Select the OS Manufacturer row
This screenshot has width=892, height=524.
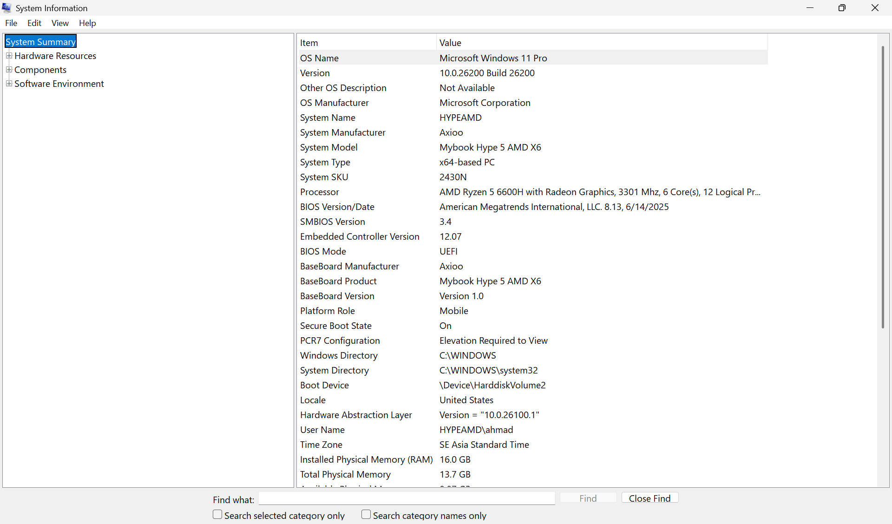pos(532,103)
